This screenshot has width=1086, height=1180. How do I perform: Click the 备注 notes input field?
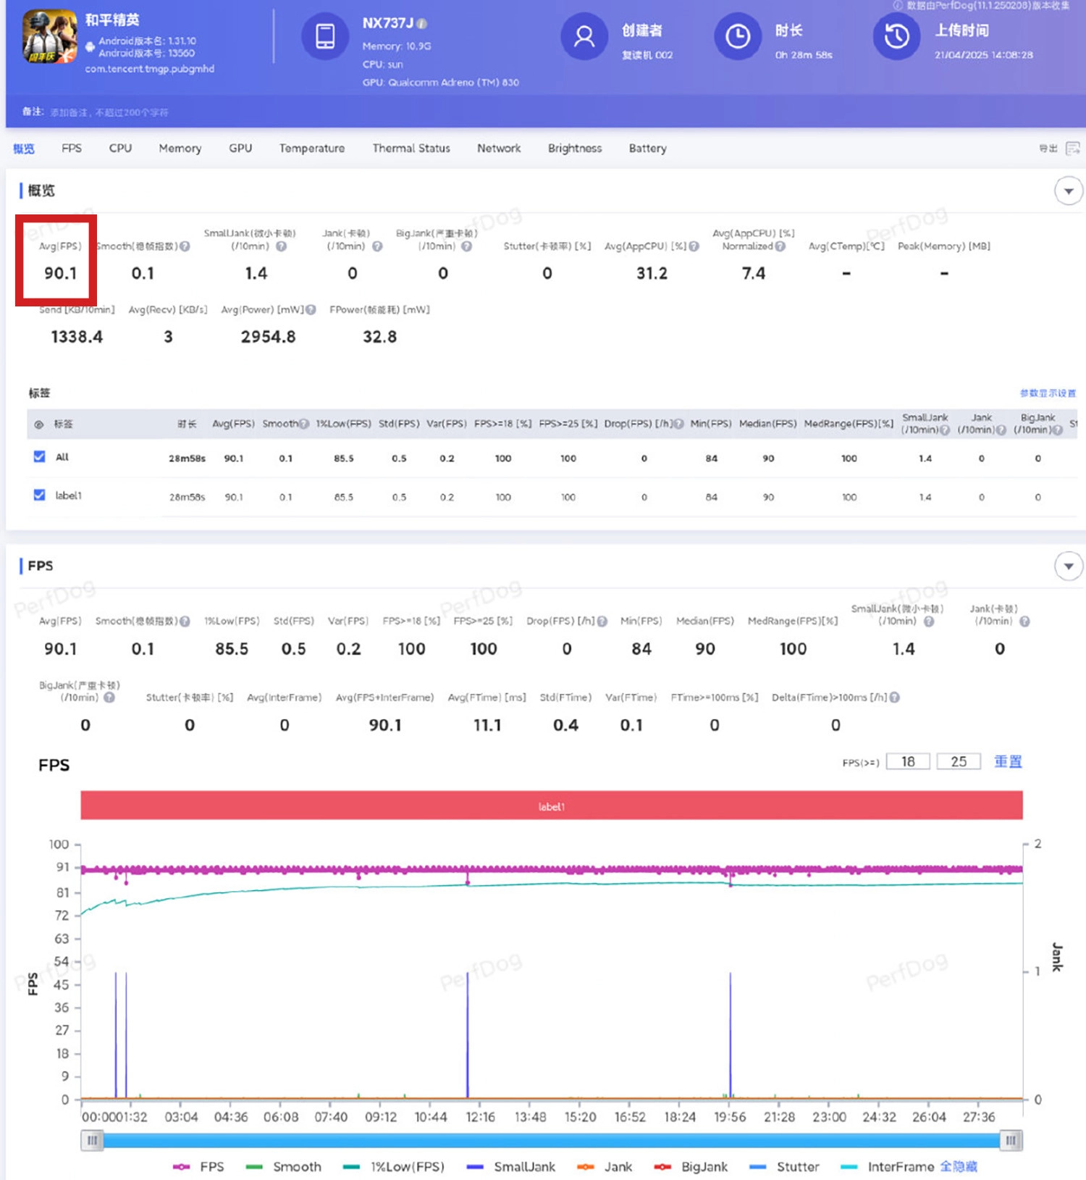tap(109, 112)
